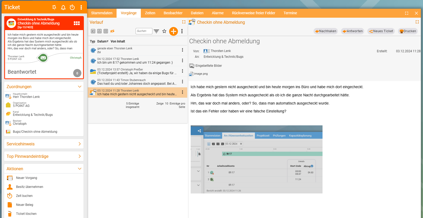Click the gray 0 counter badge
Screen dimensions: 423x218
[77, 73]
